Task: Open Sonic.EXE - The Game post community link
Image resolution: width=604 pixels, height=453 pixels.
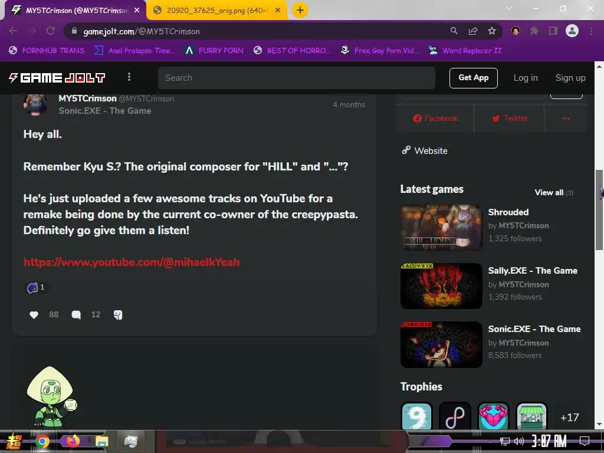Action: click(105, 111)
